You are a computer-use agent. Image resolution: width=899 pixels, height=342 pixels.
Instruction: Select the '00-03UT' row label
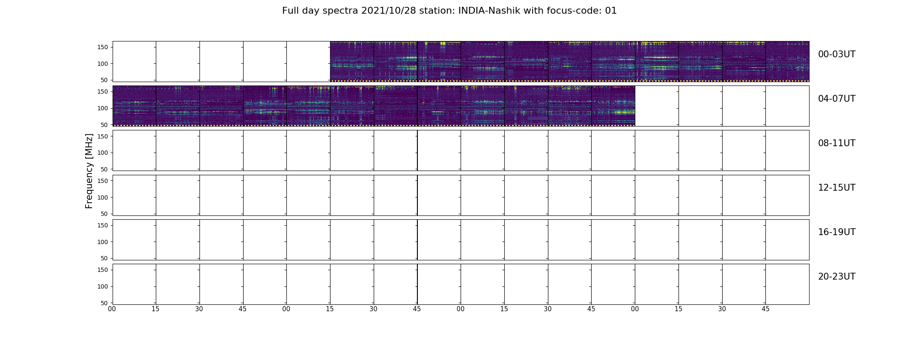(836, 54)
